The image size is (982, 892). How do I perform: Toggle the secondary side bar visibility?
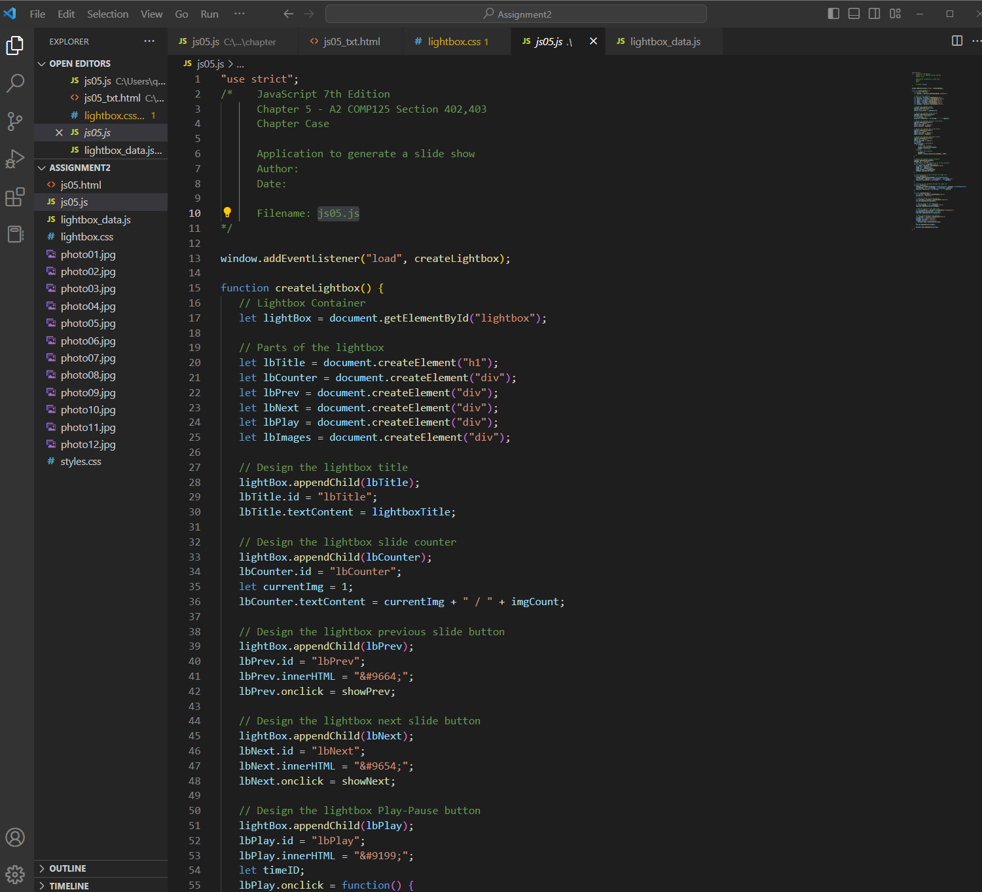pyautogui.click(x=874, y=13)
